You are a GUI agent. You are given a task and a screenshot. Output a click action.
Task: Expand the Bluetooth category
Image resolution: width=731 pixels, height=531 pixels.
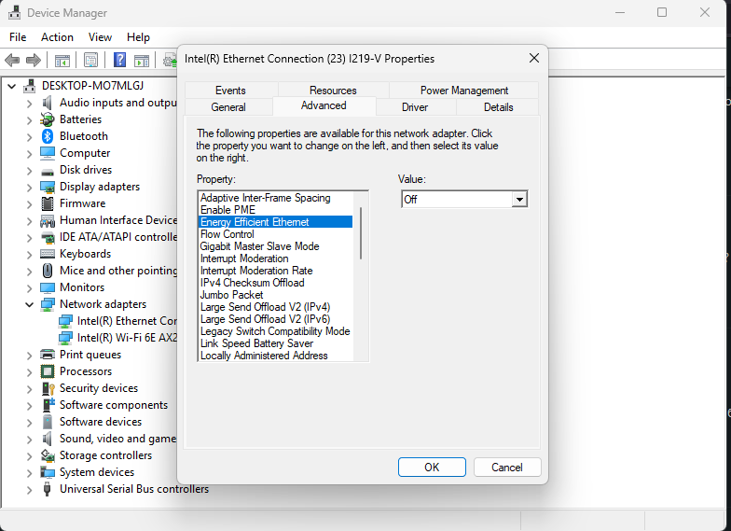[x=30, y=137]
